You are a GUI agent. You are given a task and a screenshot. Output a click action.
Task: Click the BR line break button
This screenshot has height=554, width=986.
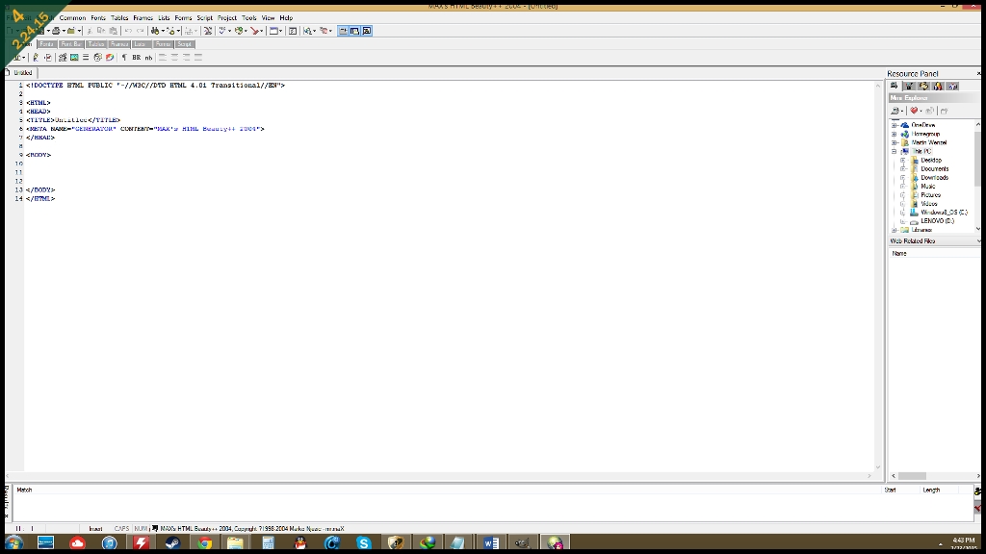(x=136, y=58)
